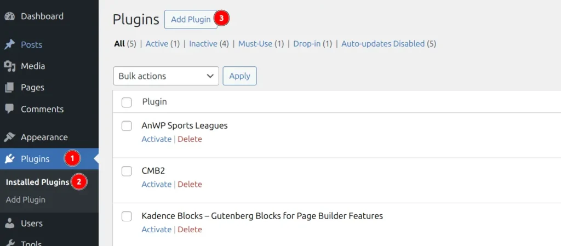Activate the Kadence Blocks plugin
Screen dimensions: 561x246
tap(156, 229)
